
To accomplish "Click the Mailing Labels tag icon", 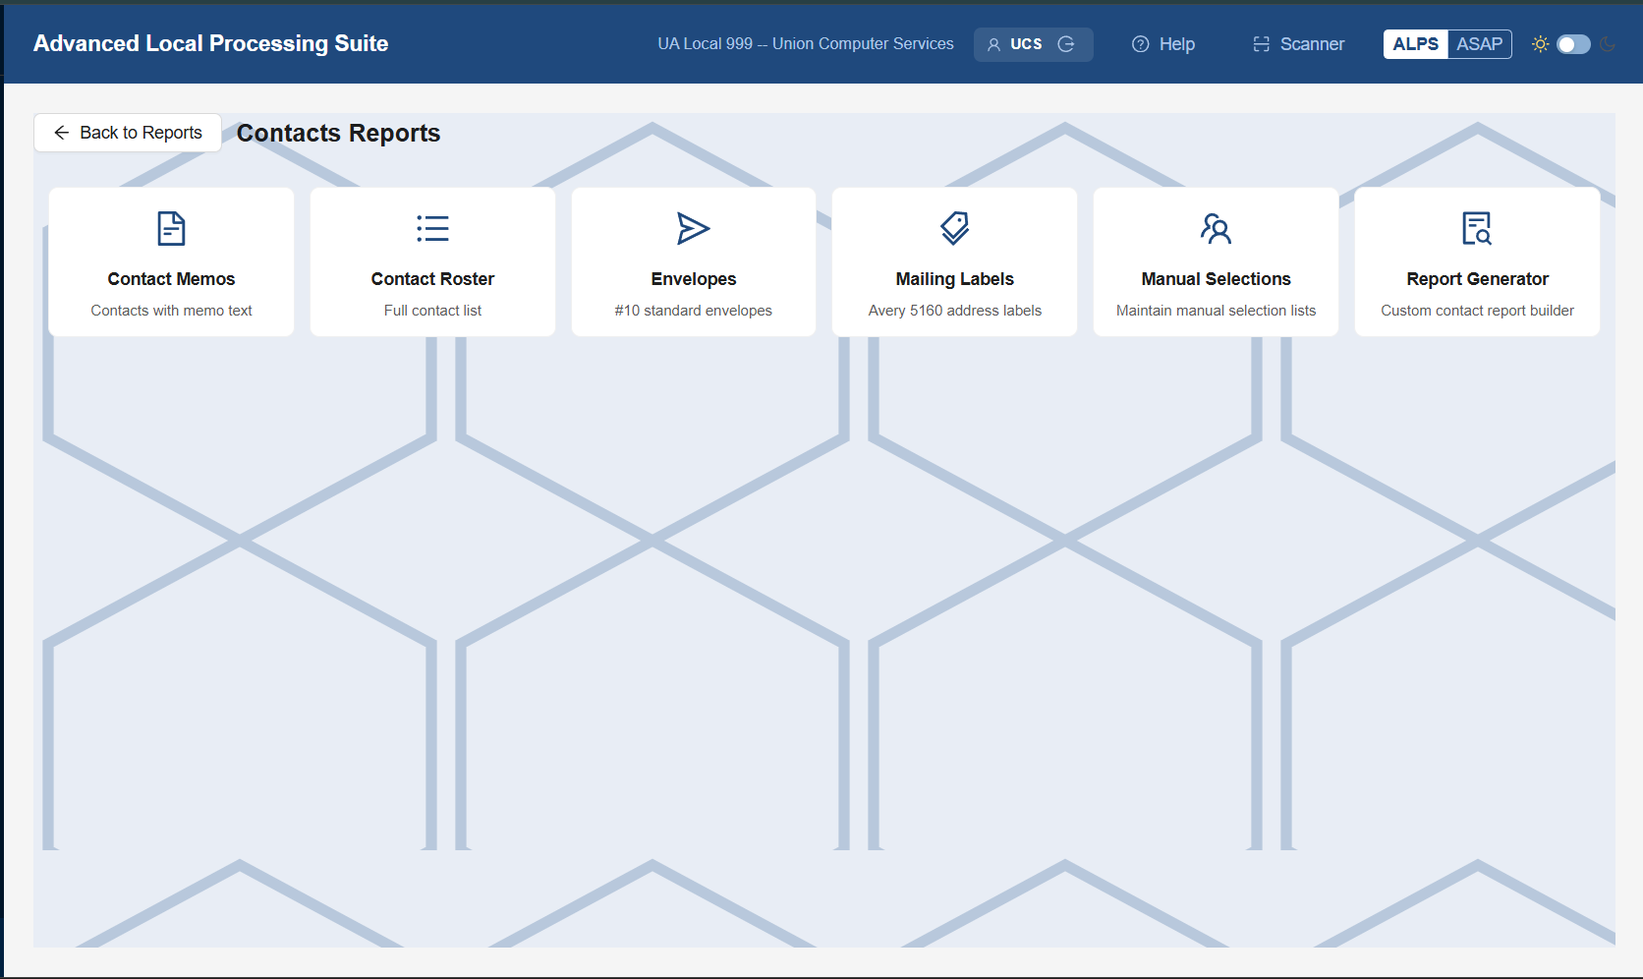I will [954, 228].
